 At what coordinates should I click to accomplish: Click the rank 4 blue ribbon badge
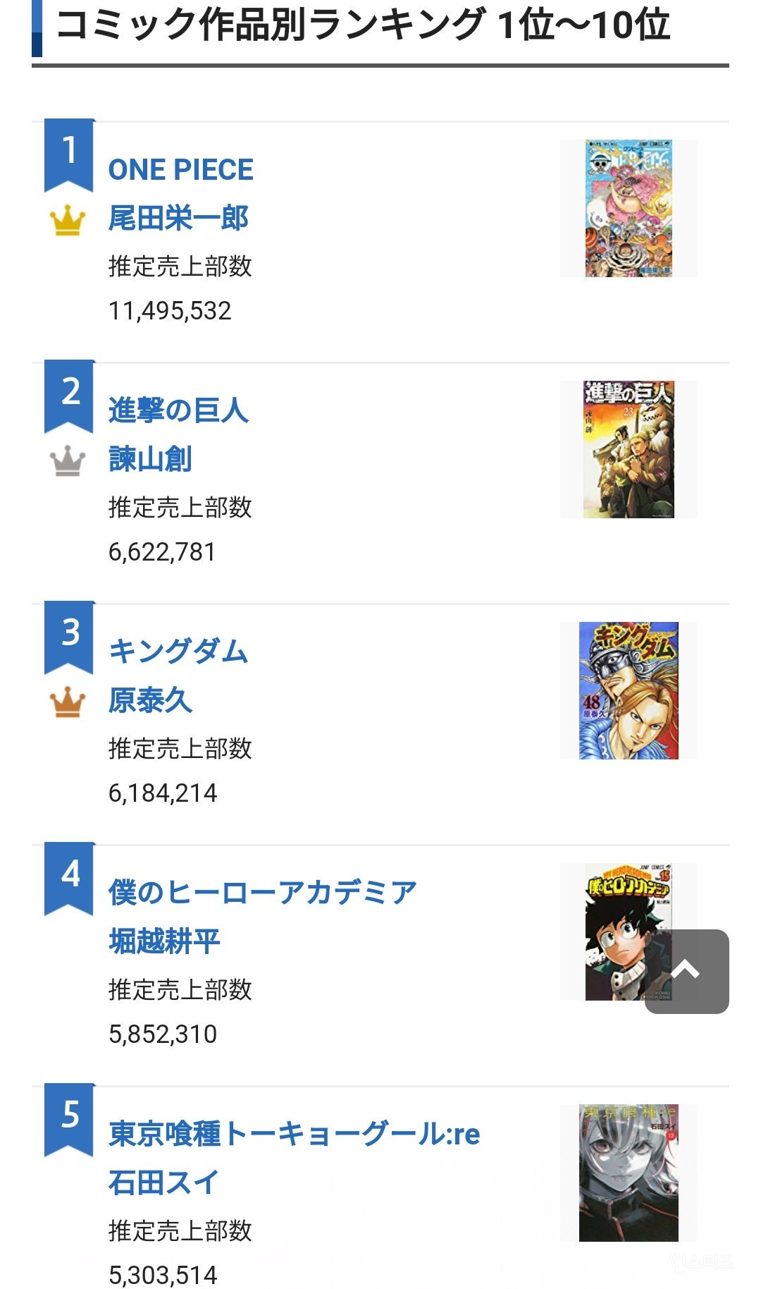tap(69, 877)
